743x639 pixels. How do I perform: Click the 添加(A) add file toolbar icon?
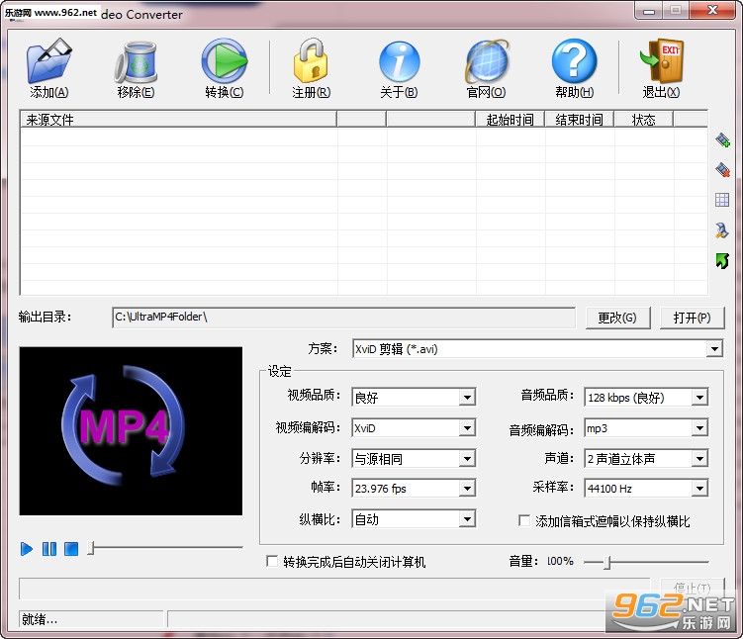click(48, 61)
